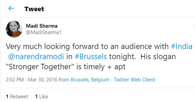The height and width of the screenshot is (102, 195).
Task: Open the Madi Sharma display name
Action: point(42,26)
